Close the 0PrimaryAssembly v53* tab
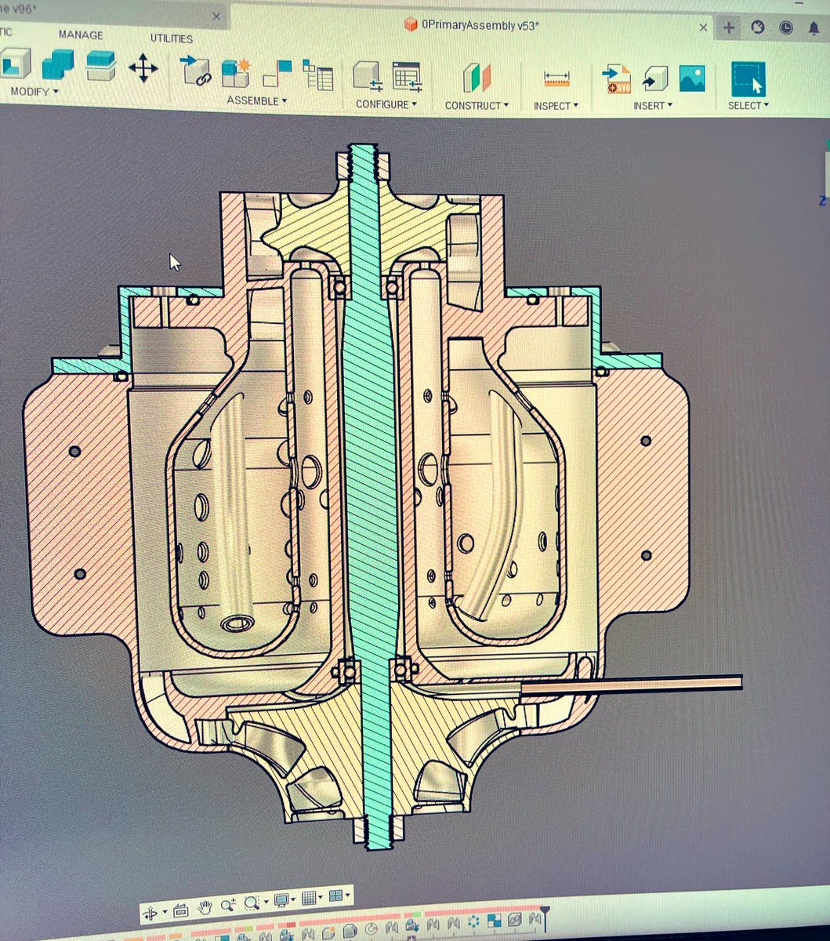 [703, 27]
